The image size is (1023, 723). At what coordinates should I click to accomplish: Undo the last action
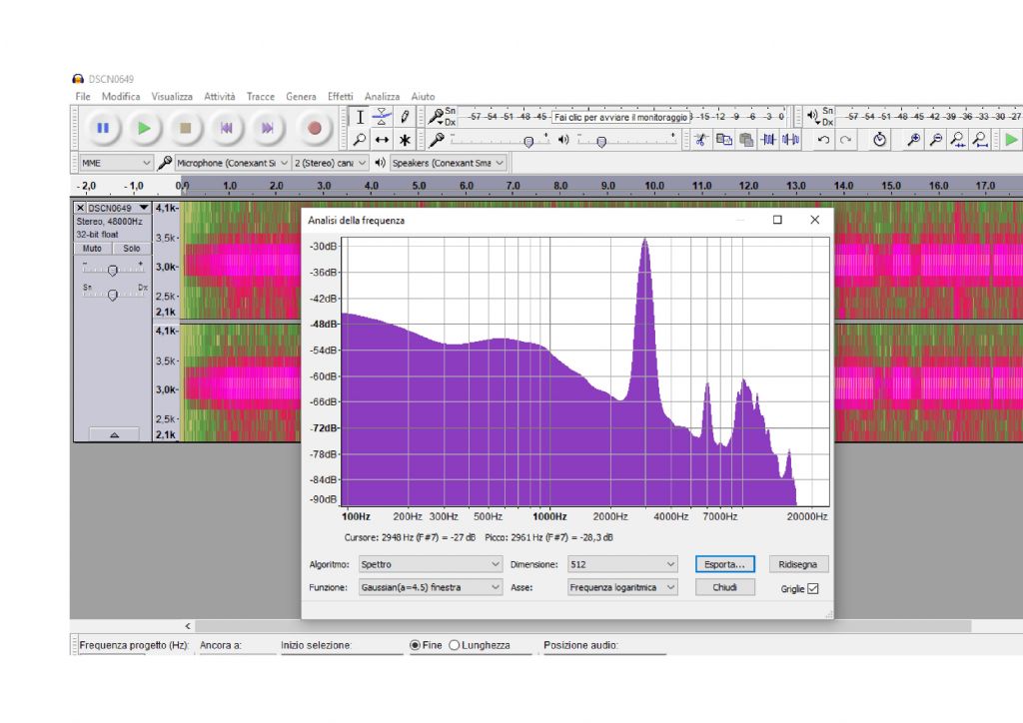[823, 139]
